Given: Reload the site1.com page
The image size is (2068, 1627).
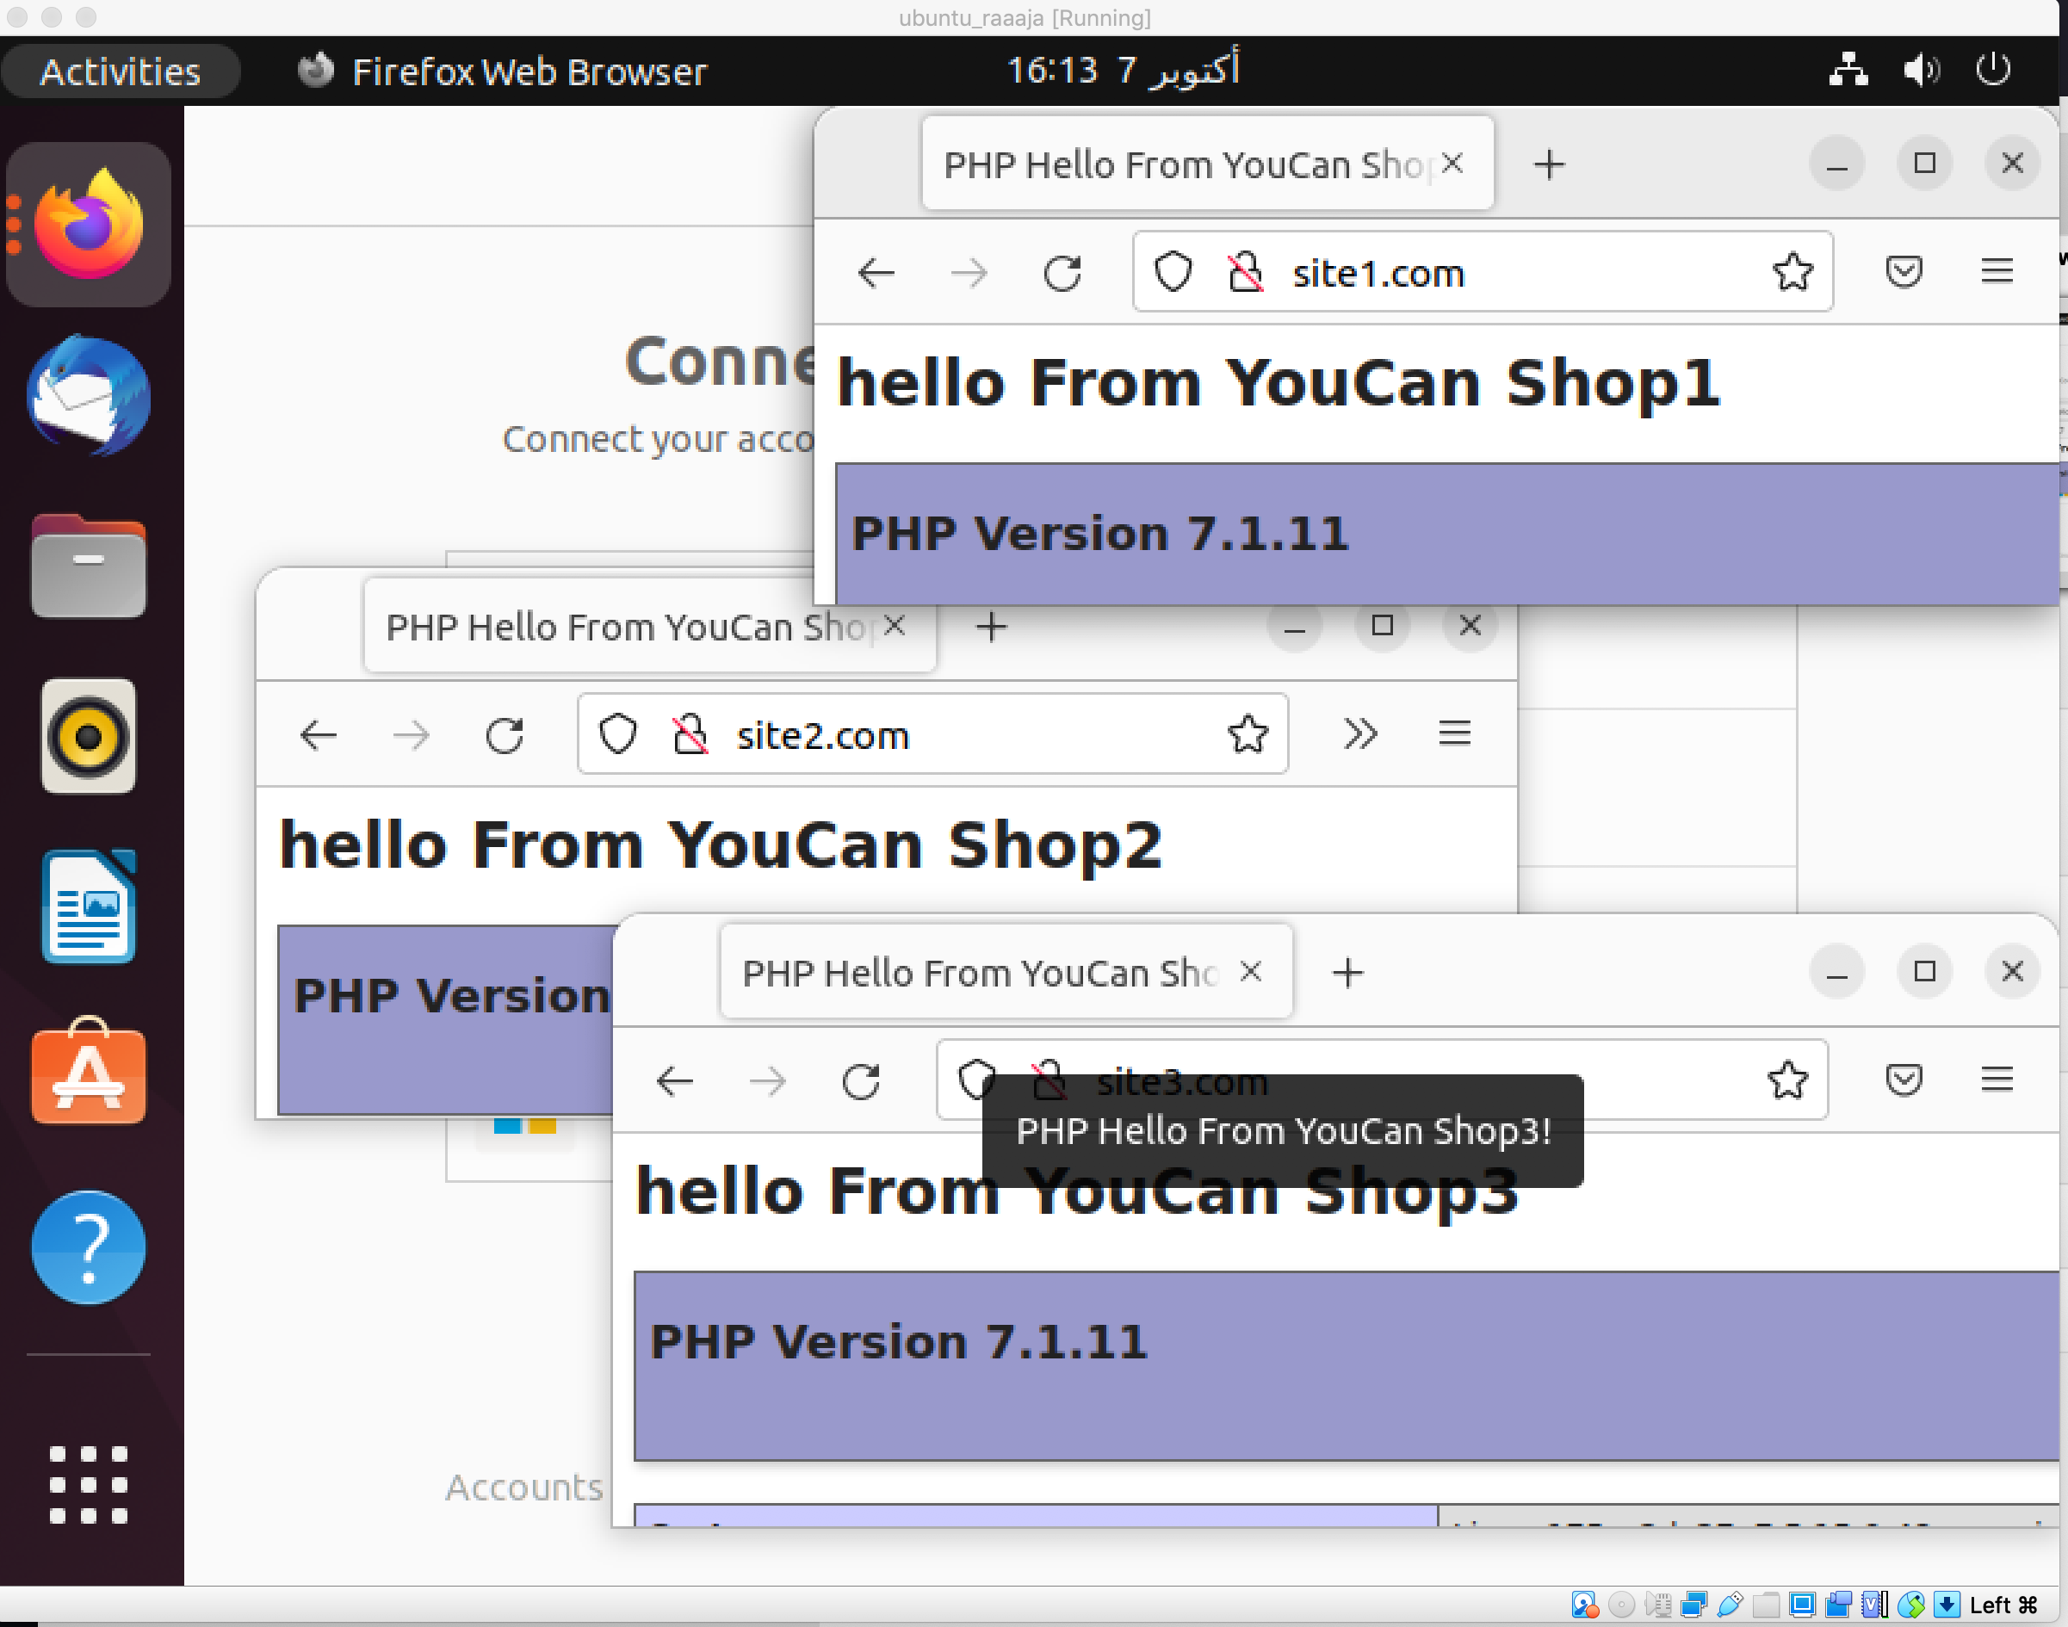Looking at the screenshot, I should point(1062,274).
